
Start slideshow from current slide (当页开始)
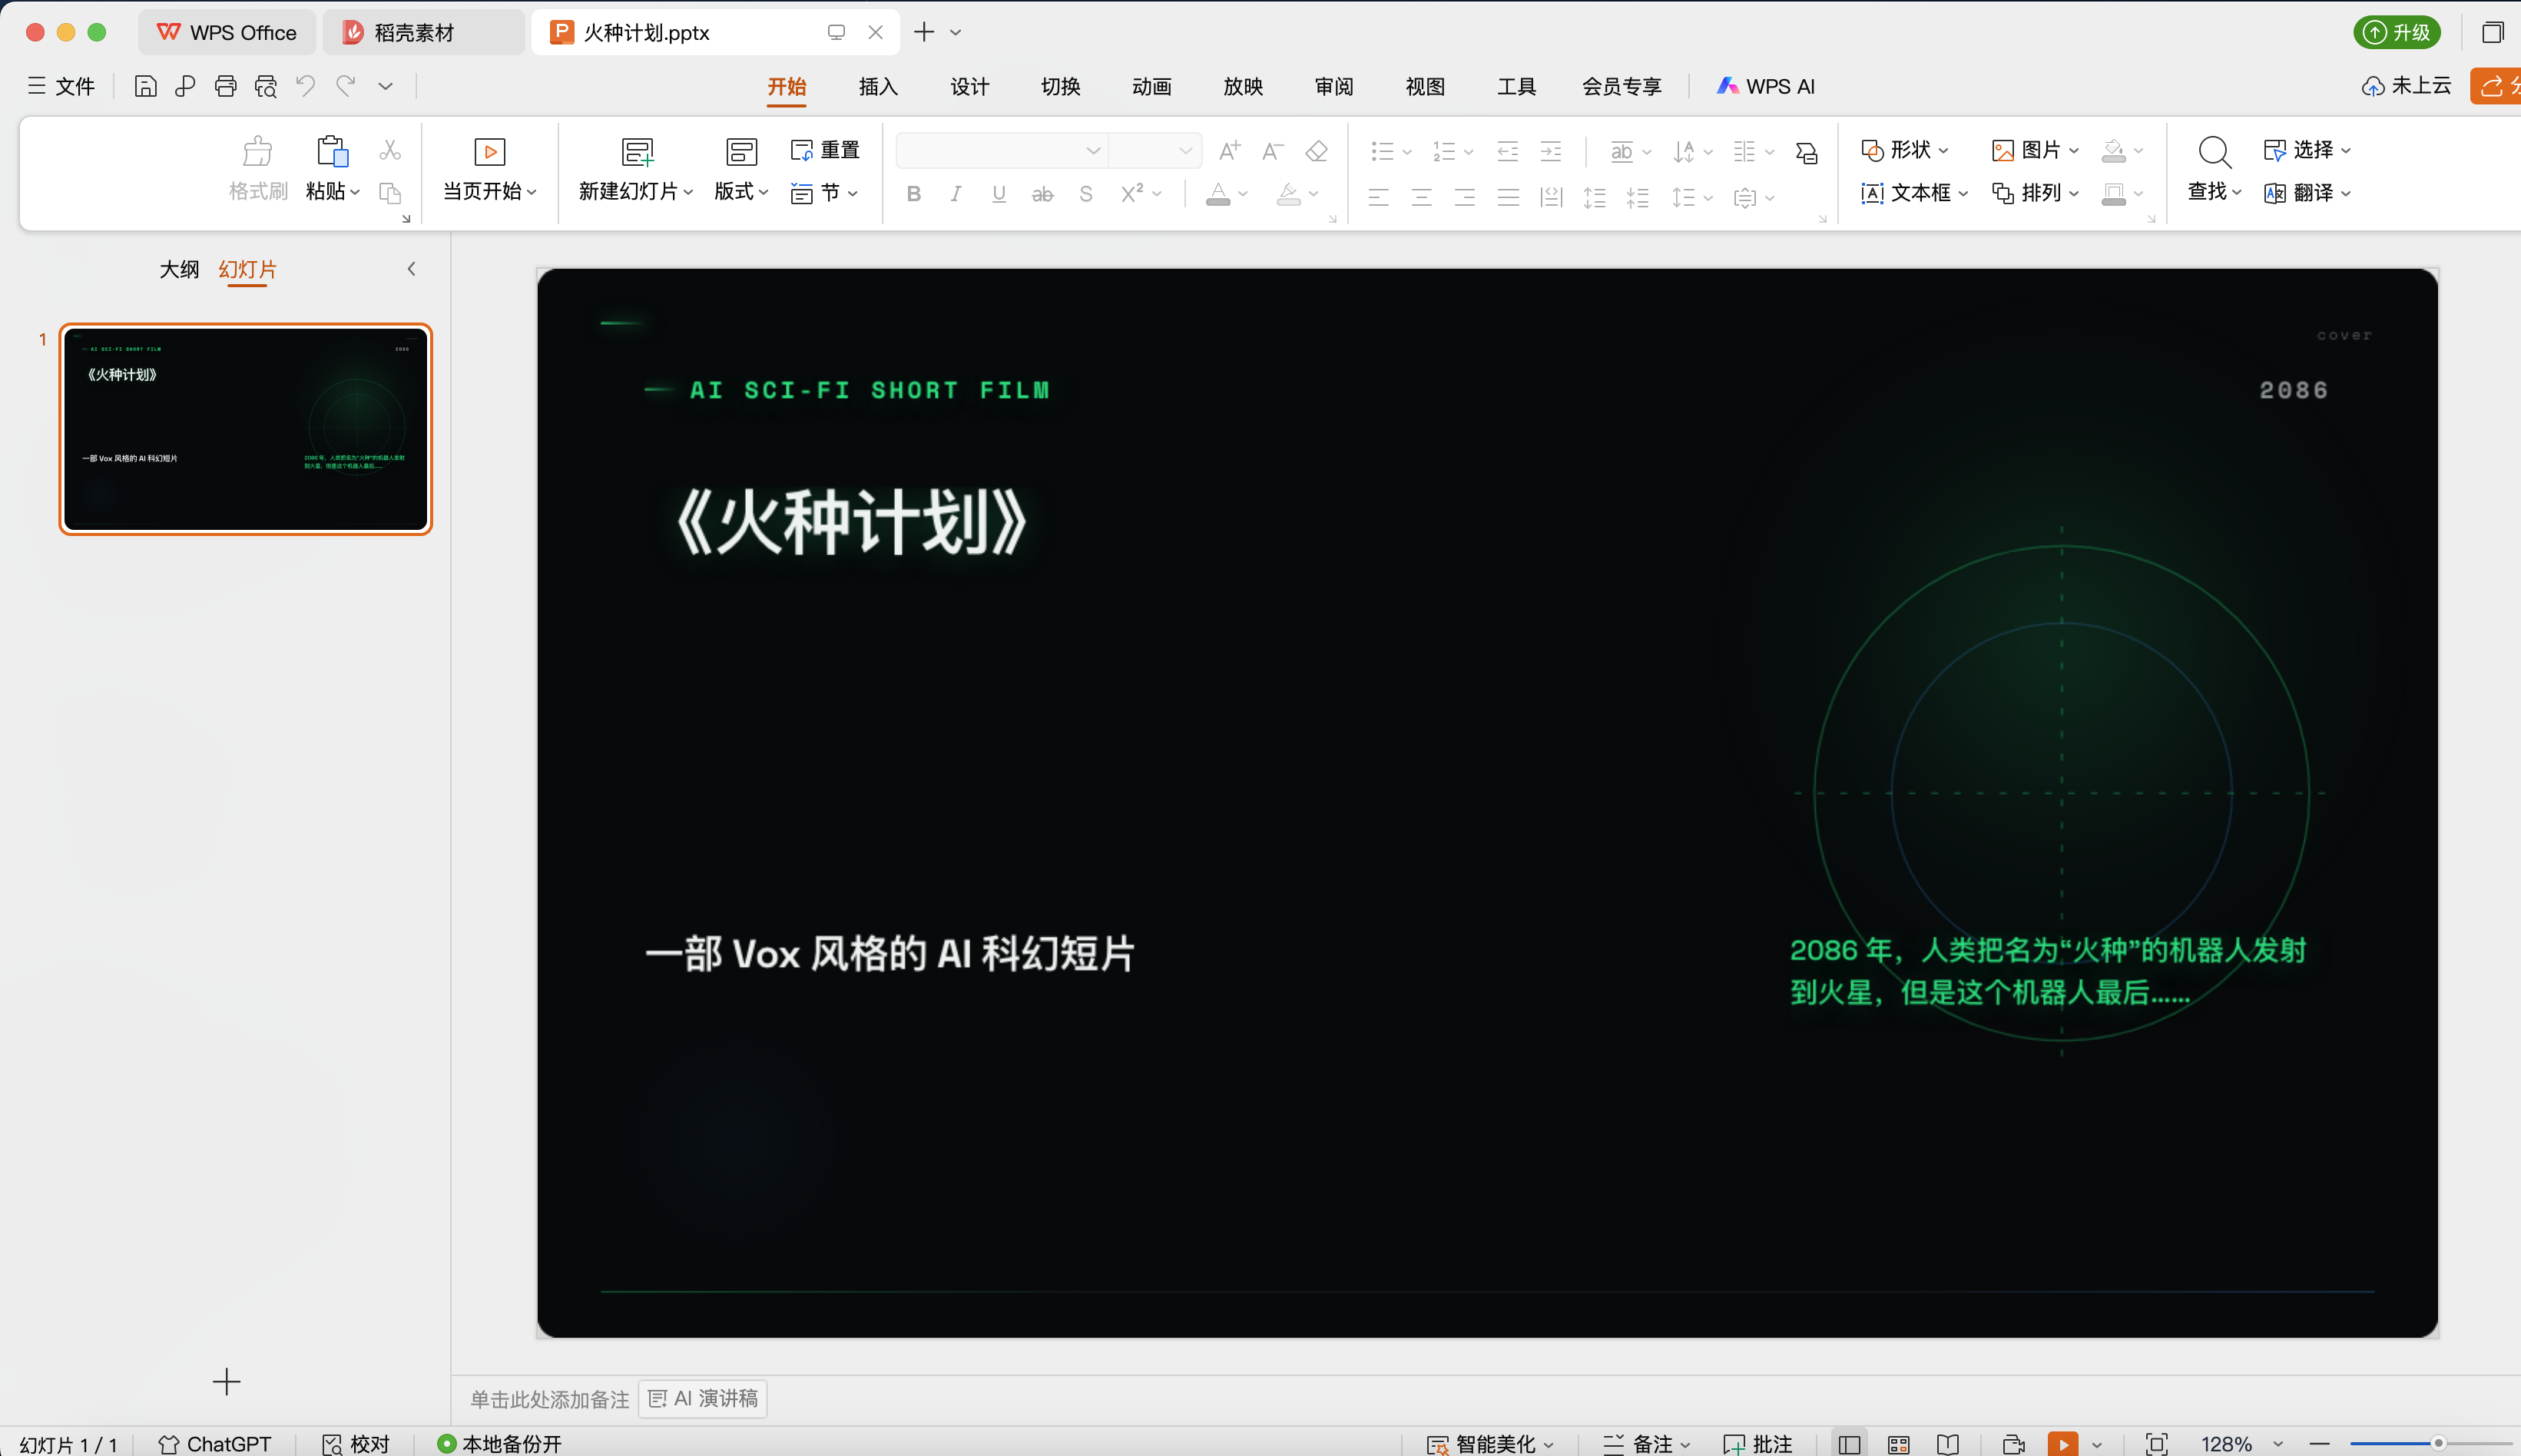490,168
